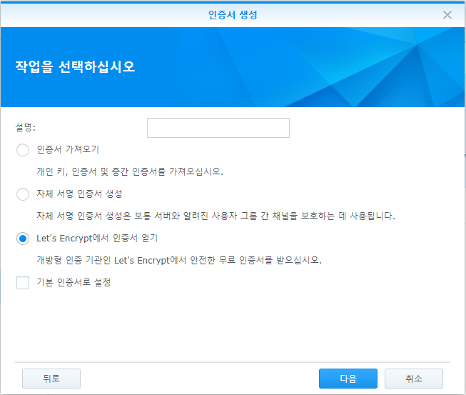Click the 작업을 선택하십시오 heading
Viewport: 466px width, 395px height.
pos(75,66)
